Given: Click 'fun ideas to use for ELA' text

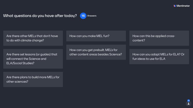Looking at the screenshot, I should [149, 59].
